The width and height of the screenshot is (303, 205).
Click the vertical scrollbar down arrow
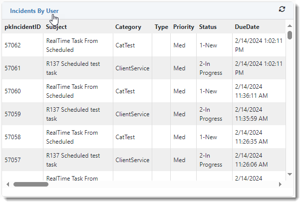click(290, 174)
